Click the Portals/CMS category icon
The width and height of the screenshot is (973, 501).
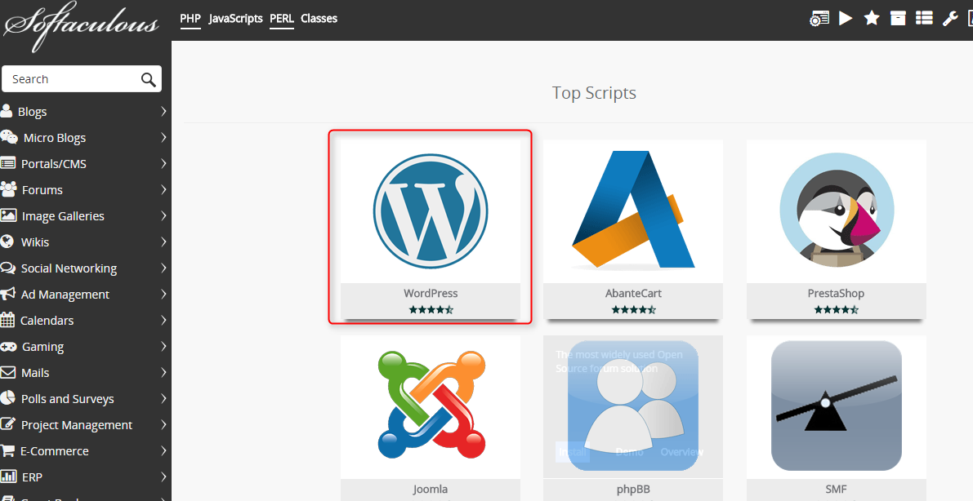(8, 164)
